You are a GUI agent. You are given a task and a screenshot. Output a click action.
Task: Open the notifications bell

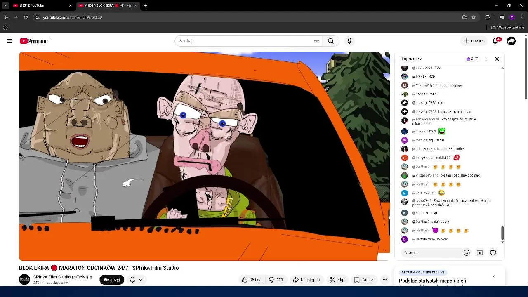pos(495,41)
